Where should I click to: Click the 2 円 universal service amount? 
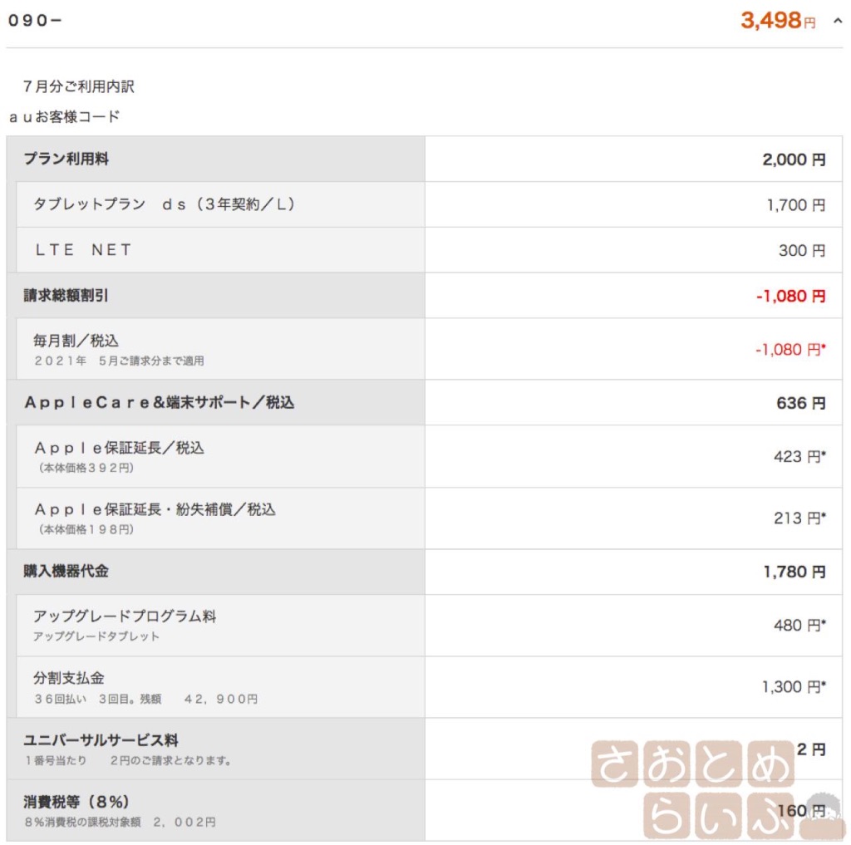pyautogui.click(x=811, y=749)
